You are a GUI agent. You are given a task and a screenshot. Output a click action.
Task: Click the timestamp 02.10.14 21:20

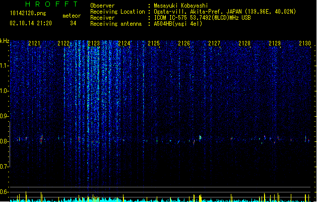pos(31,23)
